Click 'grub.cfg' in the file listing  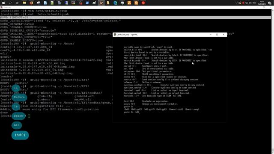coord(45,96)
